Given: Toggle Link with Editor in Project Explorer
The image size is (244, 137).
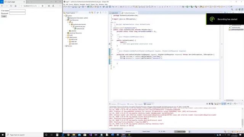Looking at the screenshot, I should (x=92, y=13).
